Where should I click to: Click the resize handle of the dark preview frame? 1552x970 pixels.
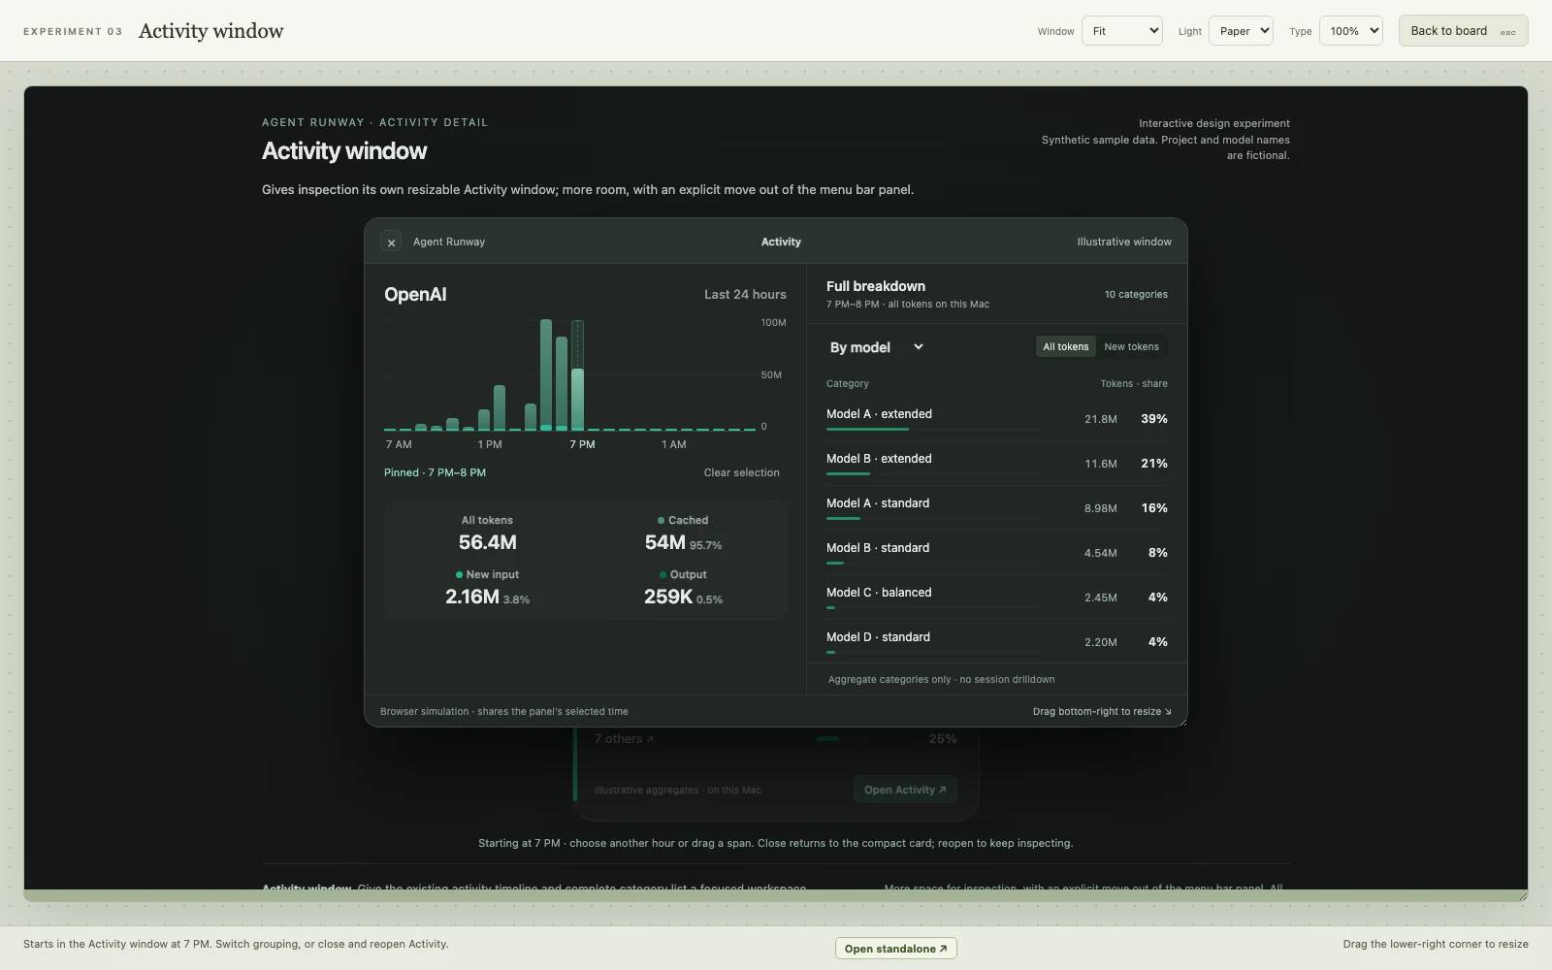[x=1522, y=895]
